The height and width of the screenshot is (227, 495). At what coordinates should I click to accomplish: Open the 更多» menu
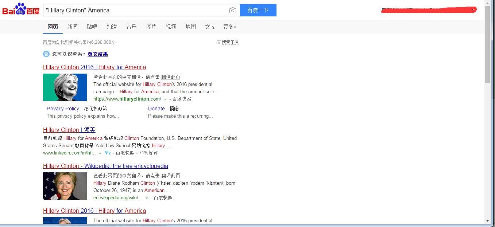(230, 27)
